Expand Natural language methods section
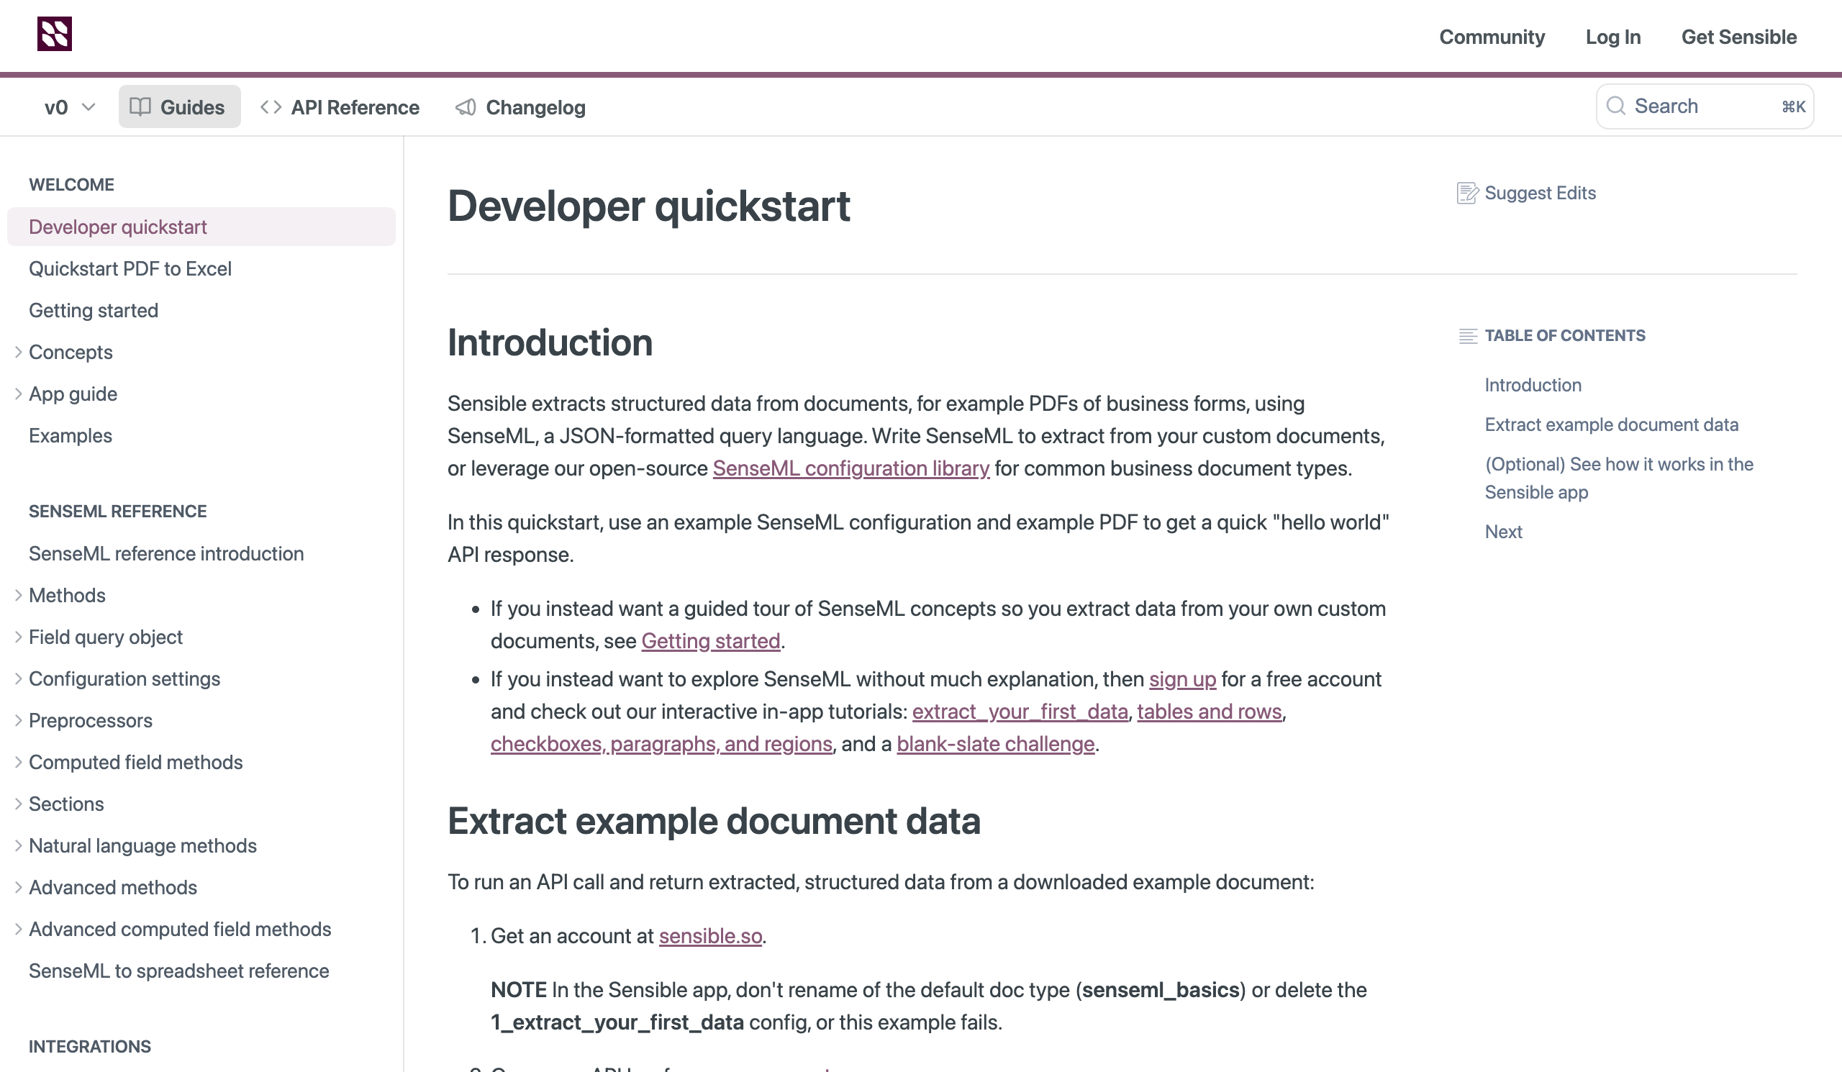 (x=18, y=845)
